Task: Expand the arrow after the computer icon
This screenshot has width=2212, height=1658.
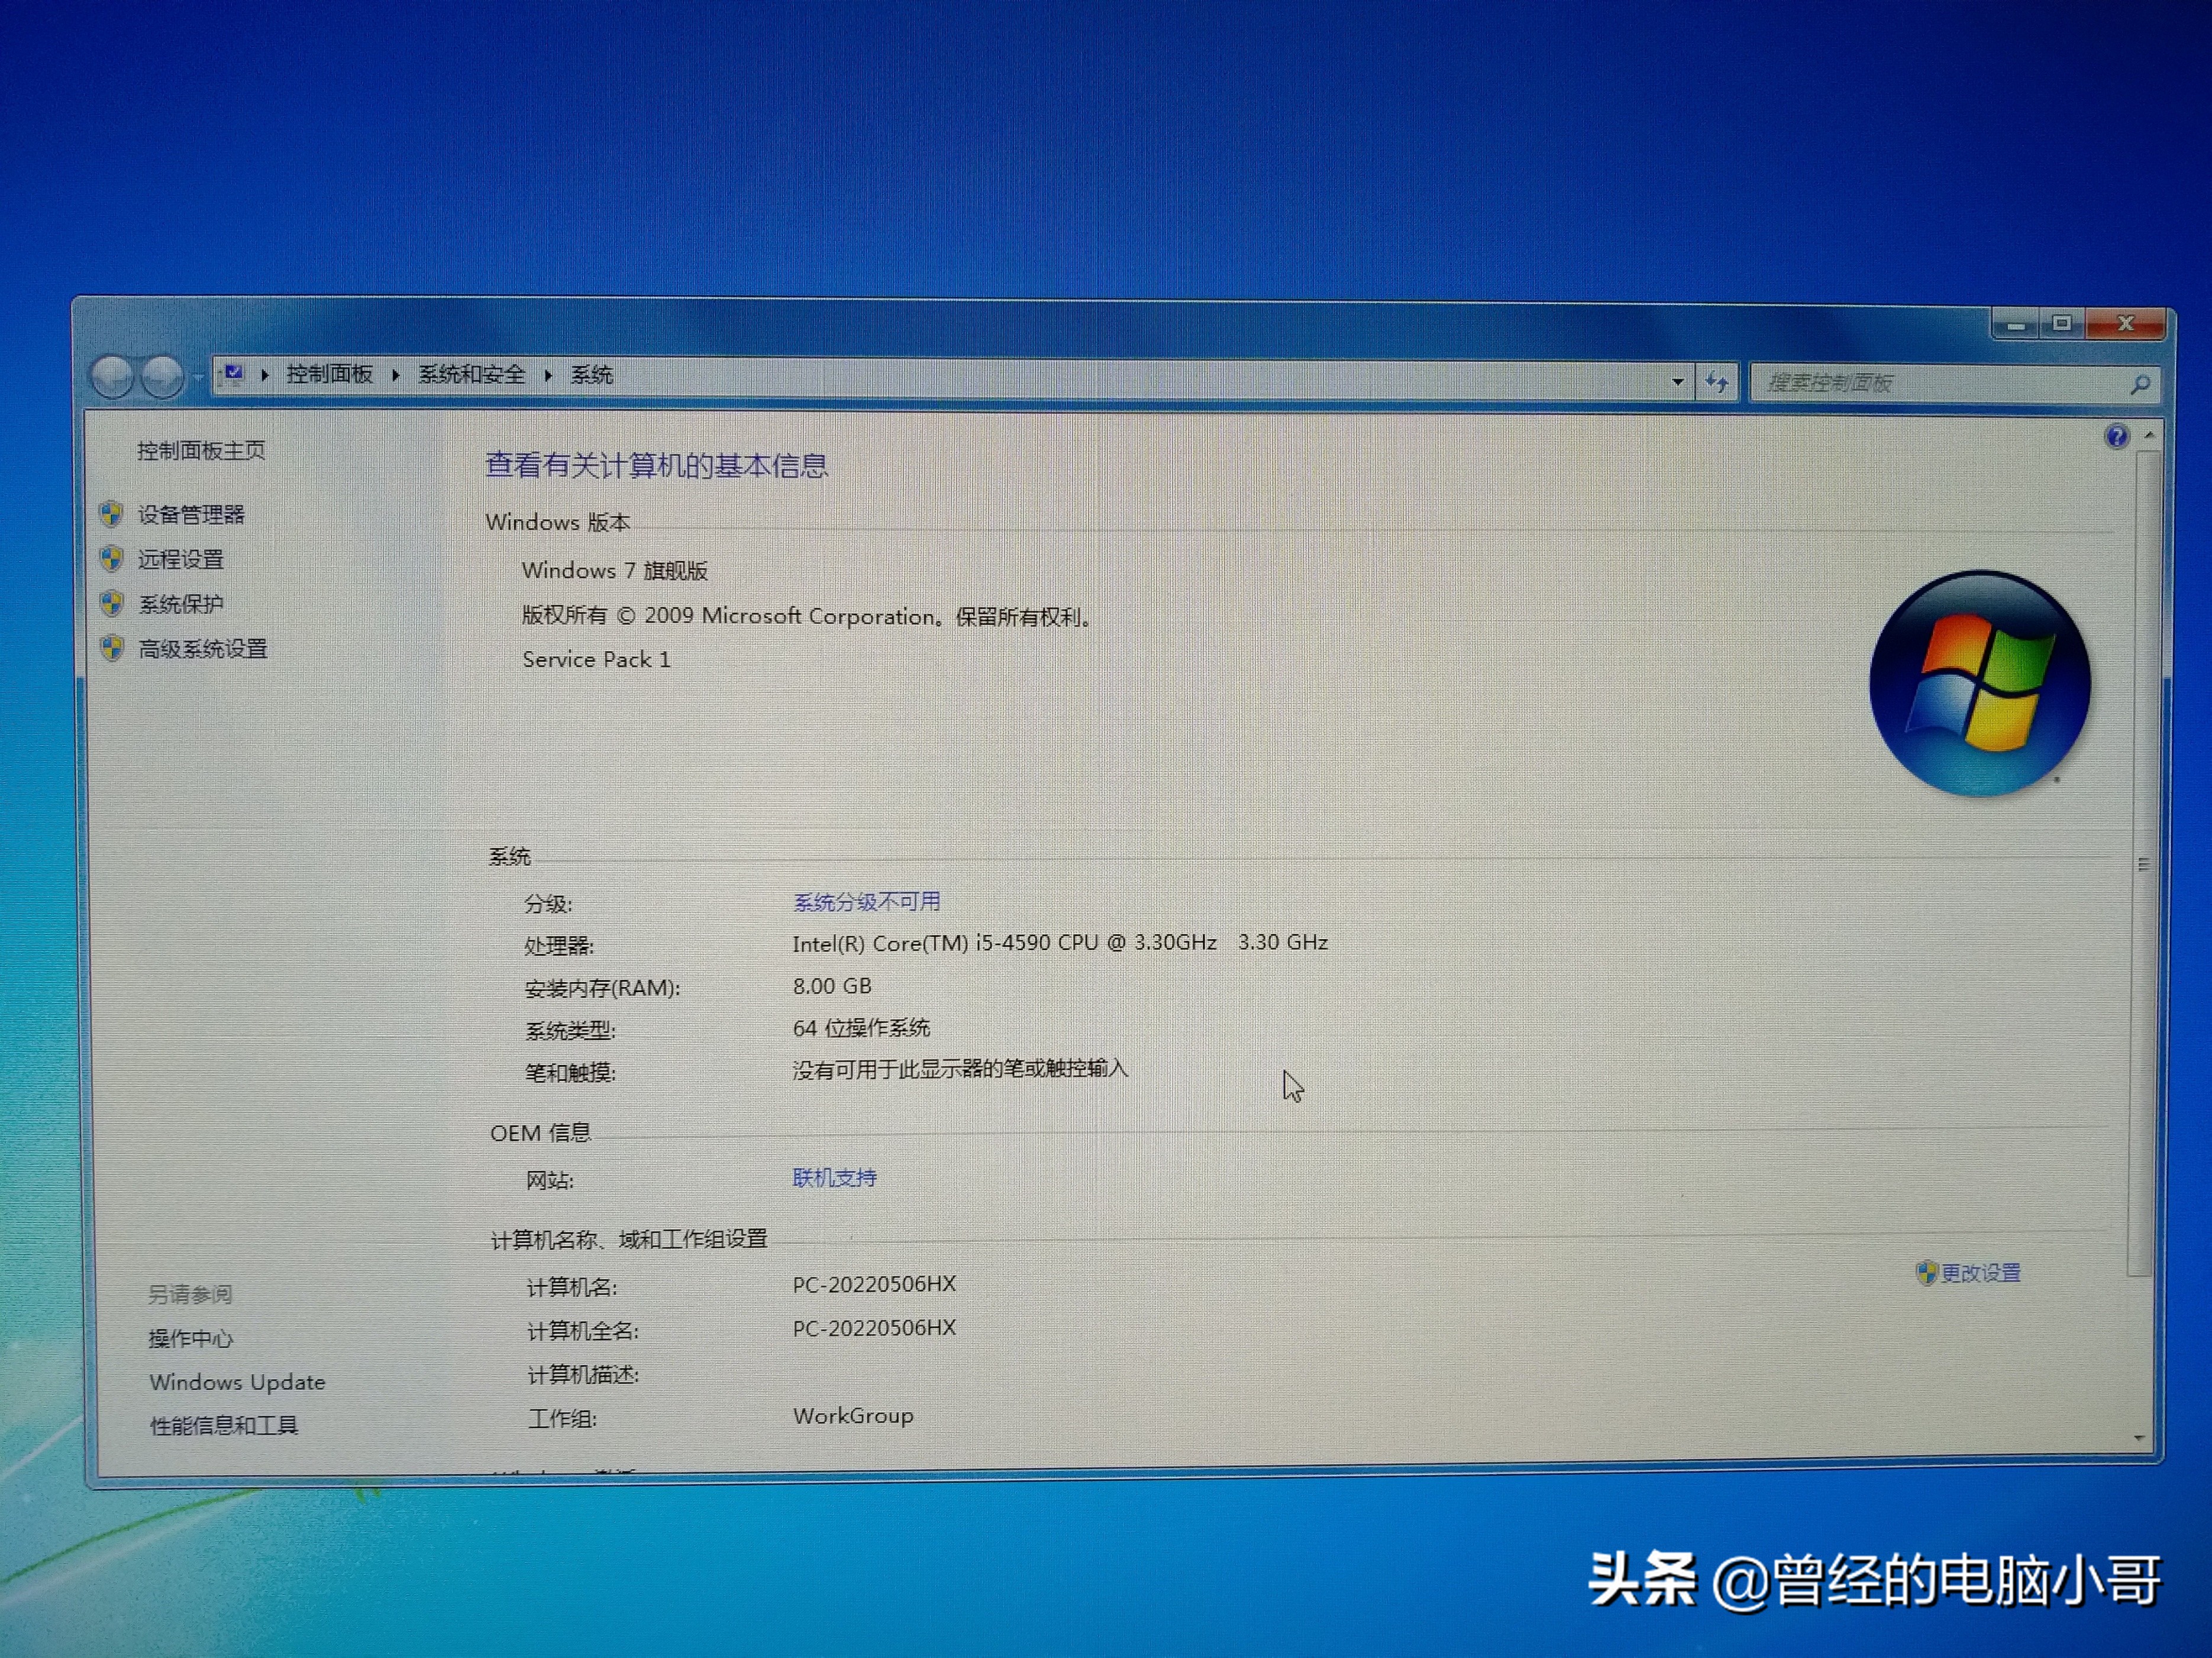Action: click(265, 375)
